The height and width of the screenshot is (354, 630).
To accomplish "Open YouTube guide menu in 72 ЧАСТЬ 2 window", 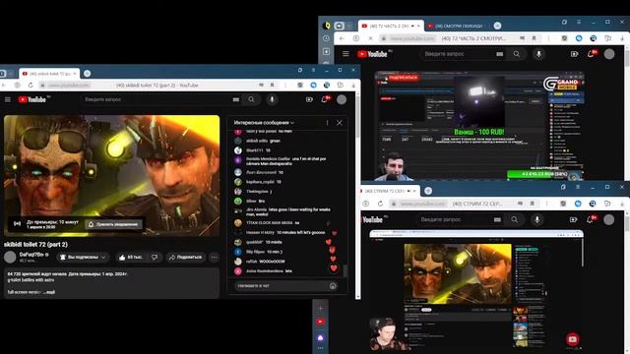I will (x=346, y=54).
